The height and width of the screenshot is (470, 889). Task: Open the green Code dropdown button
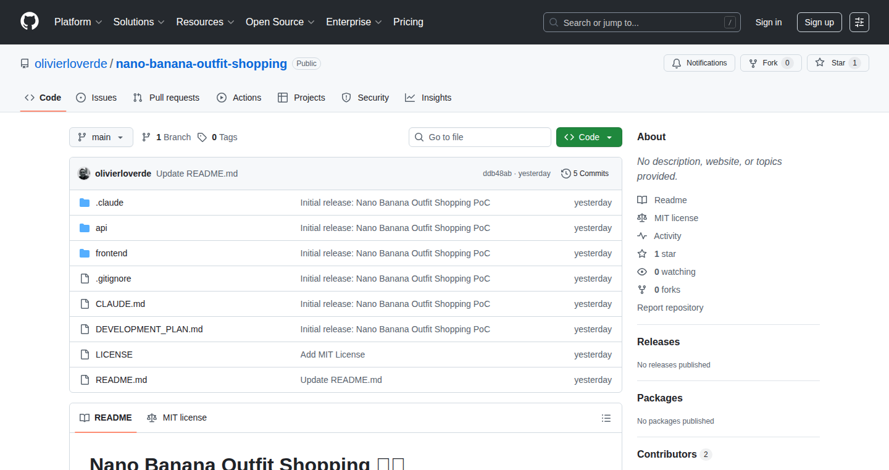click(589, 137)
